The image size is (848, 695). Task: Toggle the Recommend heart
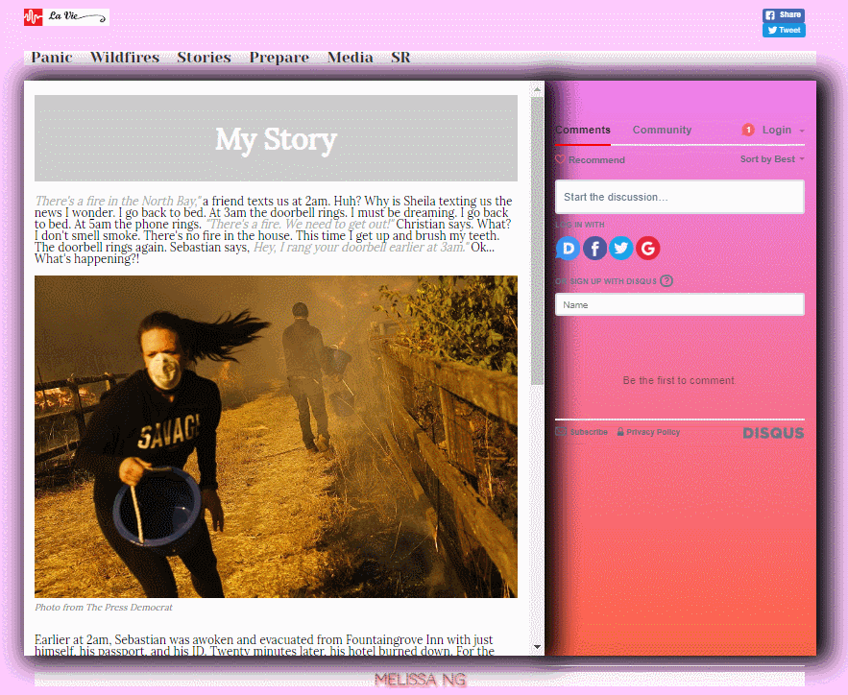561,160
